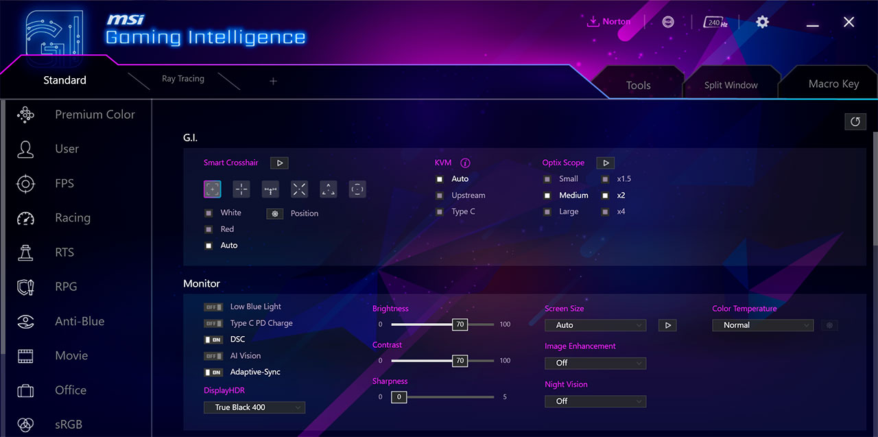Set Optix Scope zoom to x2
The width and height of the screenshot is (878, 437).
click(605, 196)
